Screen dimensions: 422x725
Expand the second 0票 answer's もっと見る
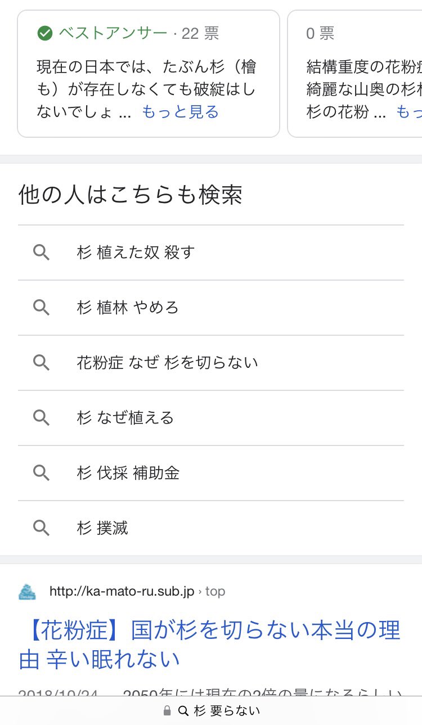tap(408, 112)
